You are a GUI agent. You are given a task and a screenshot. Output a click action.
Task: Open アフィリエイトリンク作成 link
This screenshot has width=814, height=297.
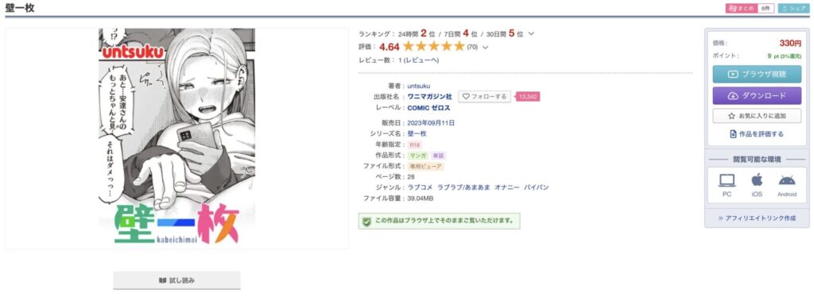757,218
